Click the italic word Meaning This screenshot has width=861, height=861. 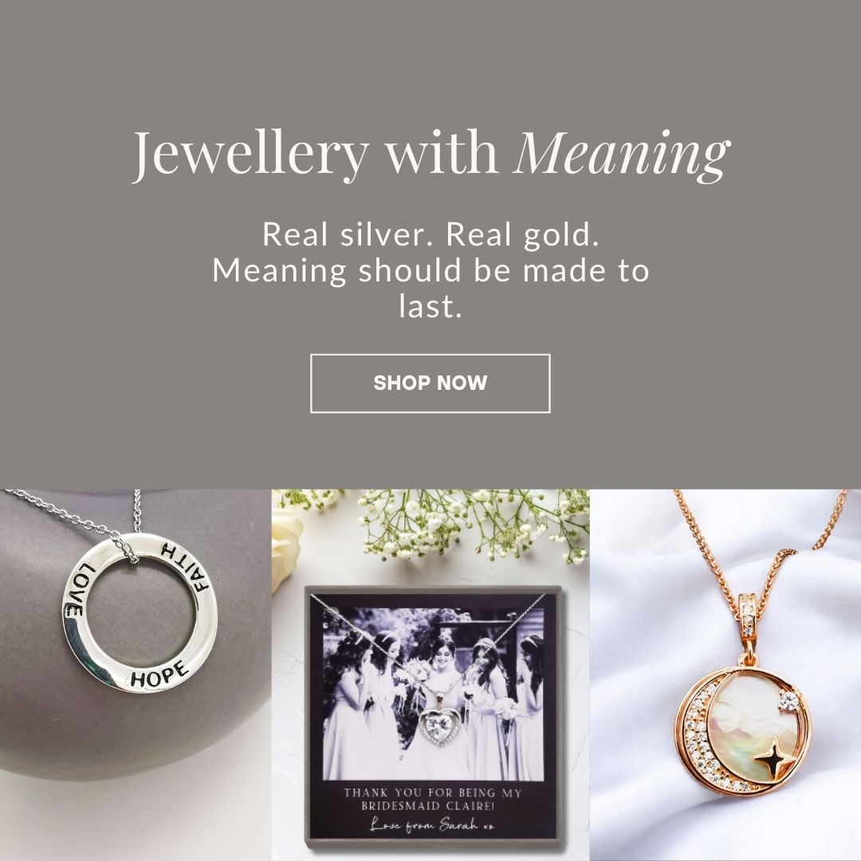pyautogui.click(x=623, y=154)
